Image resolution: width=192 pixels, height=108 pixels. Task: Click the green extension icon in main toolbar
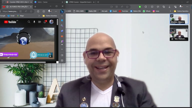140,7
